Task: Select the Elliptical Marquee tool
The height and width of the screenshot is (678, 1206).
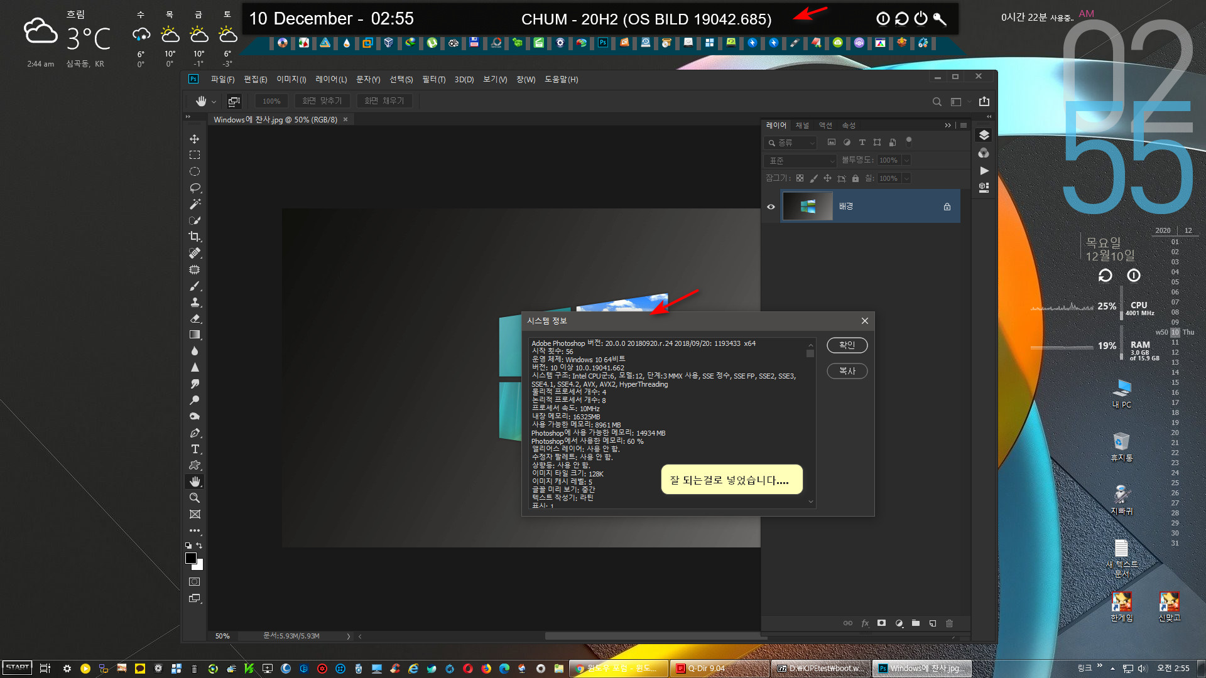Action: [x=195, y=171]
